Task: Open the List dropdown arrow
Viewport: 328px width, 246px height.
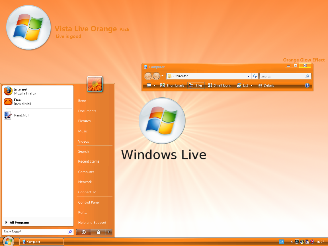Action: pyautogui.click(x=251, y=85)
